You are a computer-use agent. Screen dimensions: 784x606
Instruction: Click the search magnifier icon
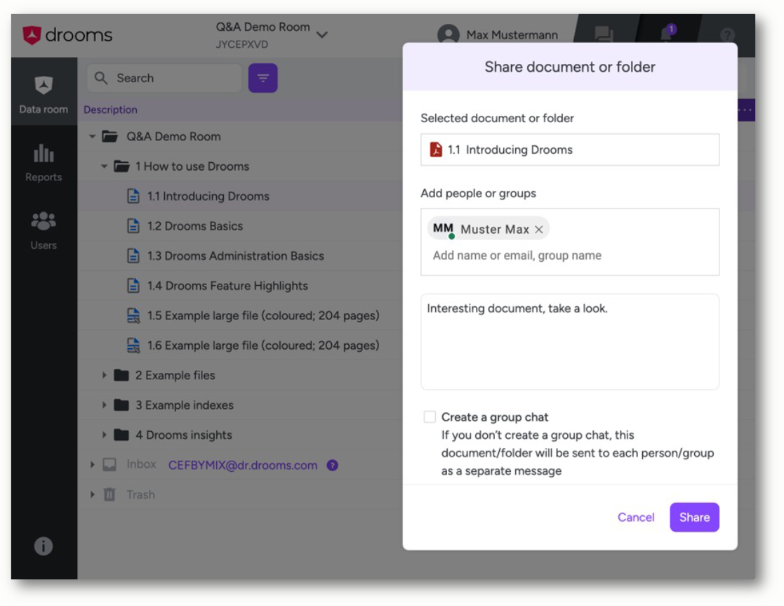point(101,78)
